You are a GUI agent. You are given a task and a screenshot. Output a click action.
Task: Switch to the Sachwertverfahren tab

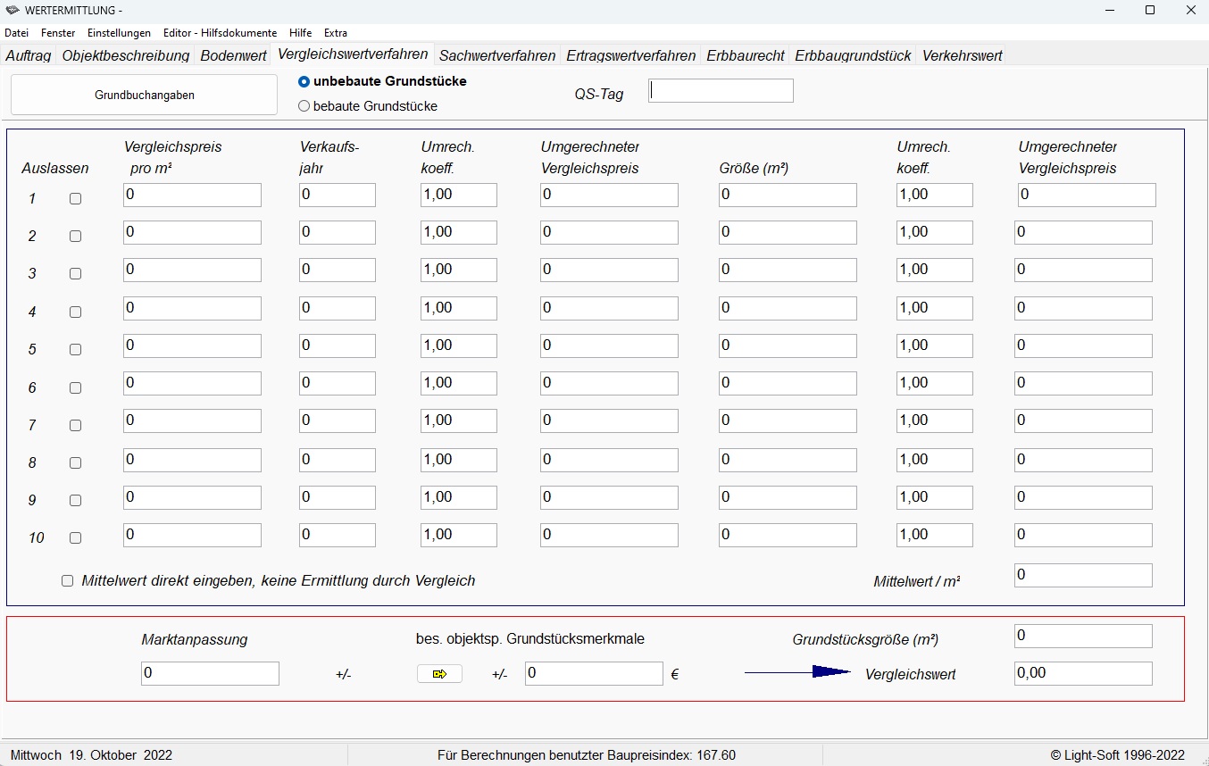497,55
